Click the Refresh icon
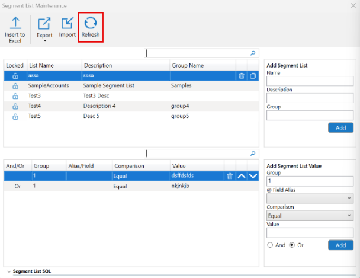The width and height of the screenshot is (360, 278). [91, 24]
